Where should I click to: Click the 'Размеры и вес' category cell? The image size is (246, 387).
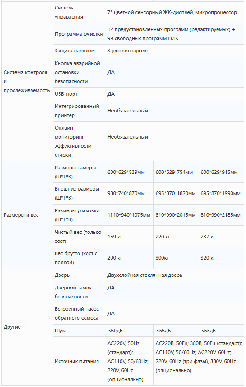pyautogui.click(x=27, y=215)
